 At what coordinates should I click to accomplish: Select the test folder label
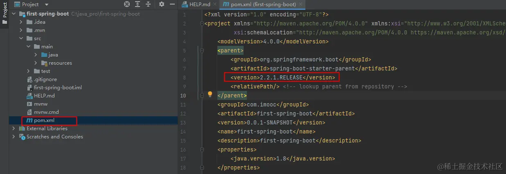[46, 71]
